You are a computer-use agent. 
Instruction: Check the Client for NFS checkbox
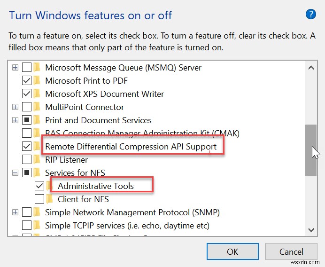39,199
